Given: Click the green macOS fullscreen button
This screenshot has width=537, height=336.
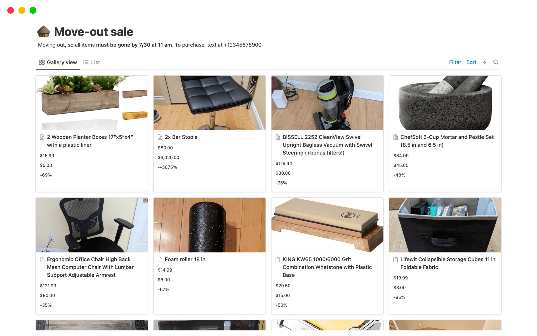Looking at the screenshot, I should 33,10.
